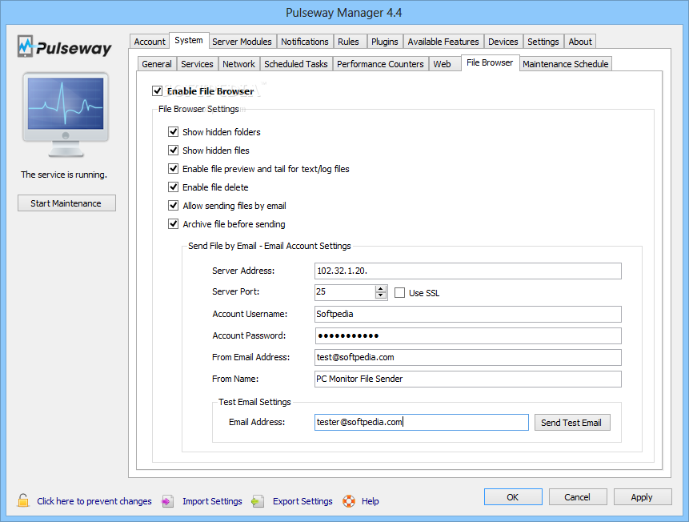Confirm with the OK button

point(513,497)
